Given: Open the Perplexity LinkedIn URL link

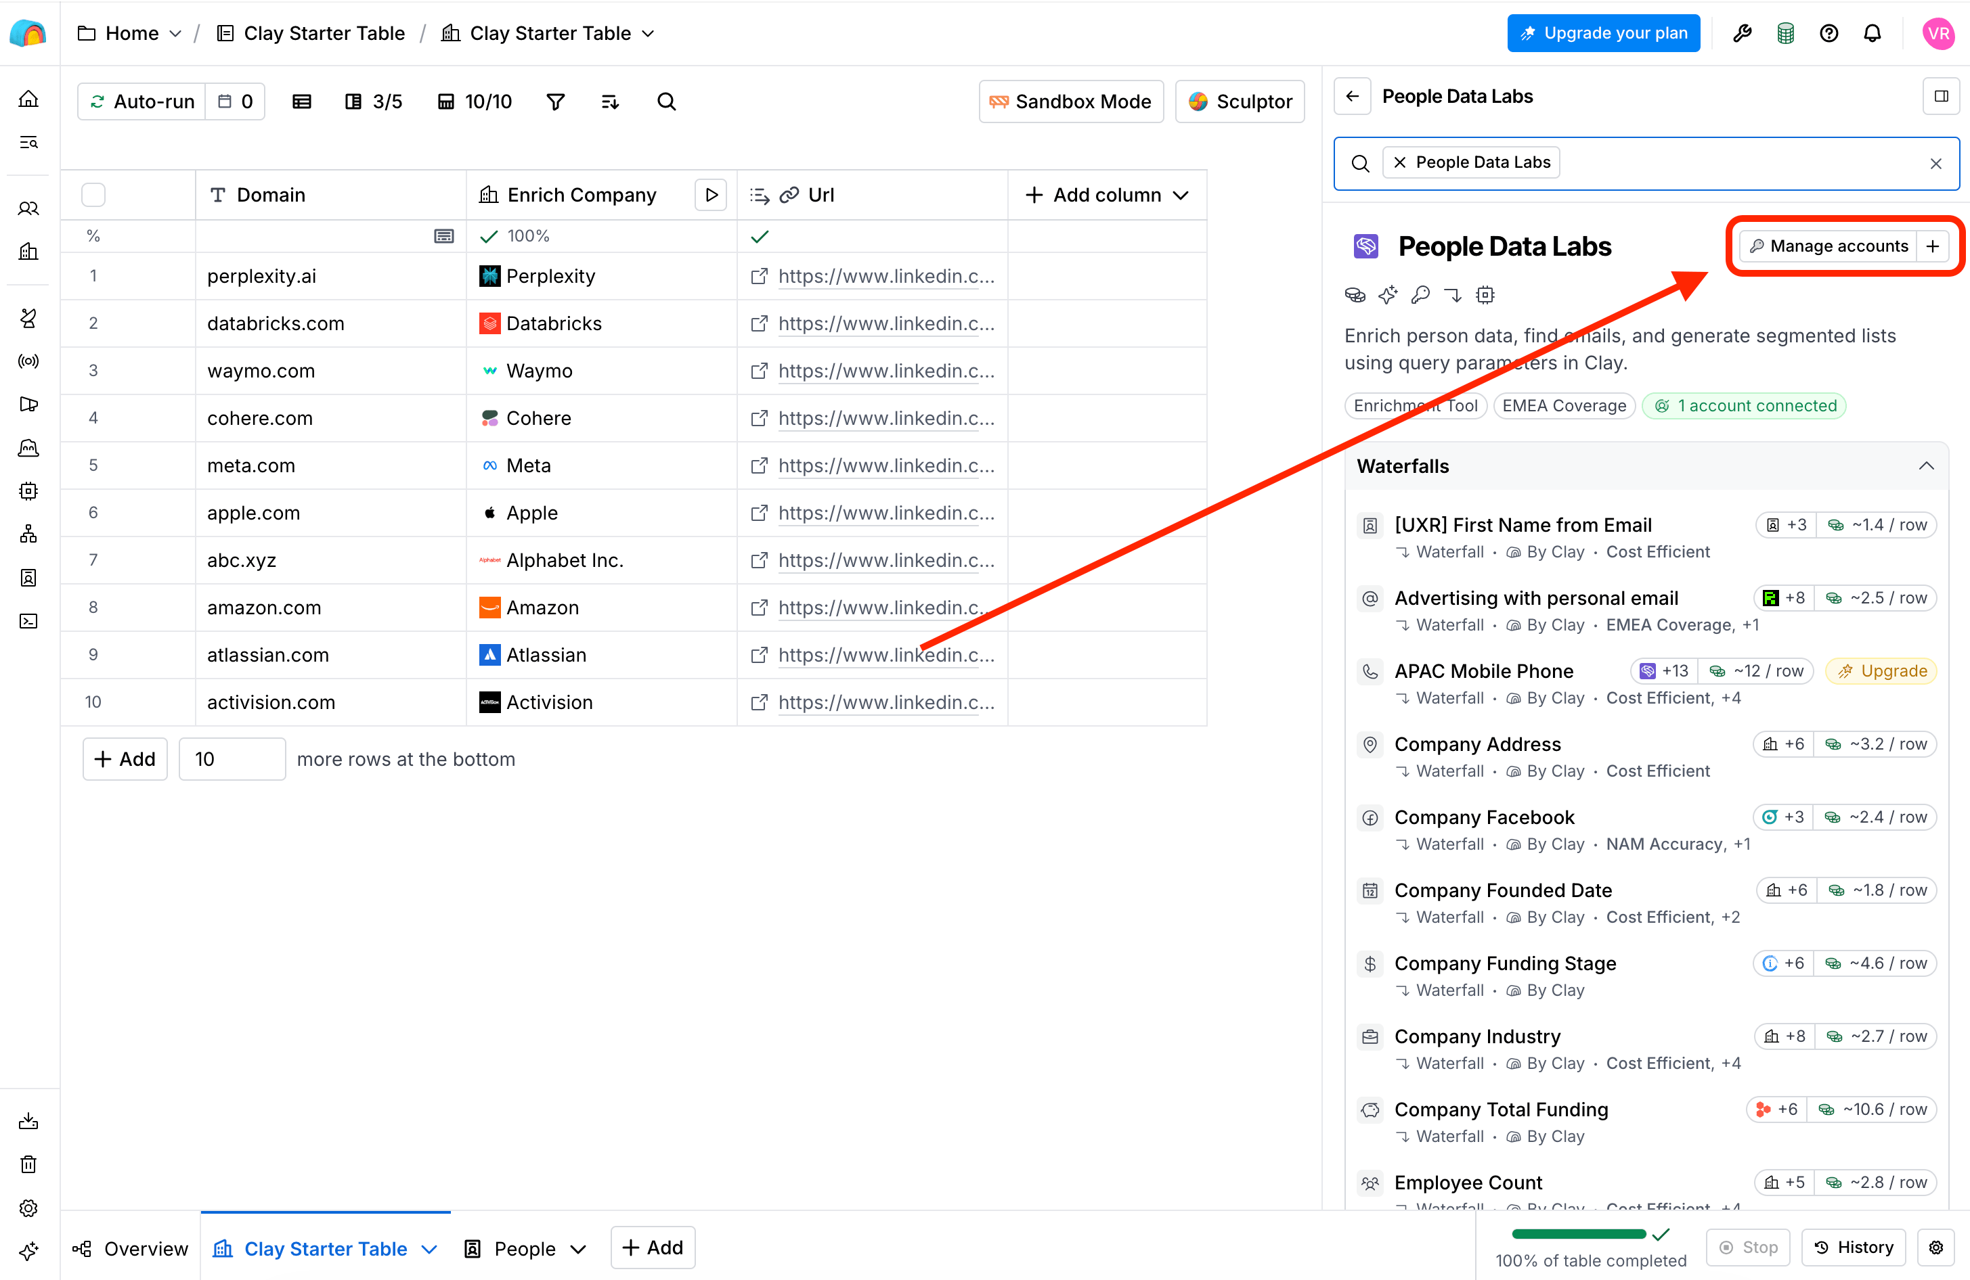Looking at the screenshot, I should (x=887, y=276).
